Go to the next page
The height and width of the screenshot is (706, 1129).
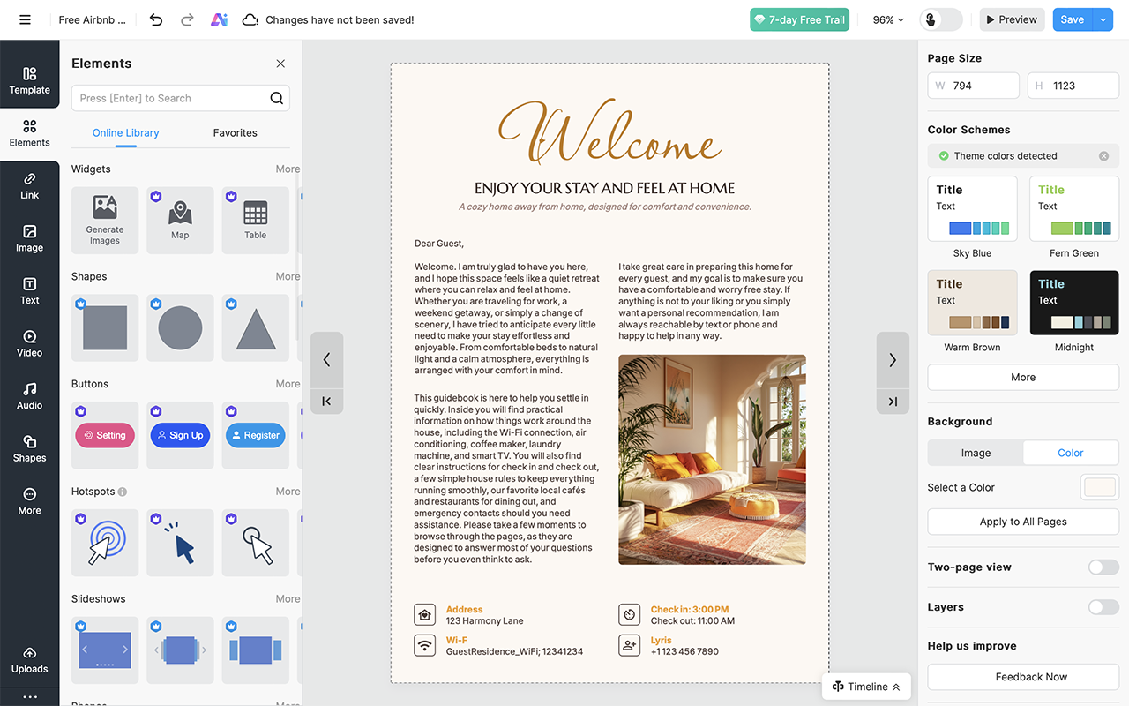893,359
